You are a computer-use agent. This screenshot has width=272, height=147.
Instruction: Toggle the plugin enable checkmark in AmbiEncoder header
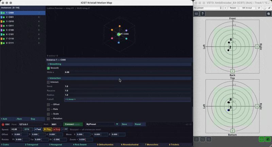tap(269, 8)
